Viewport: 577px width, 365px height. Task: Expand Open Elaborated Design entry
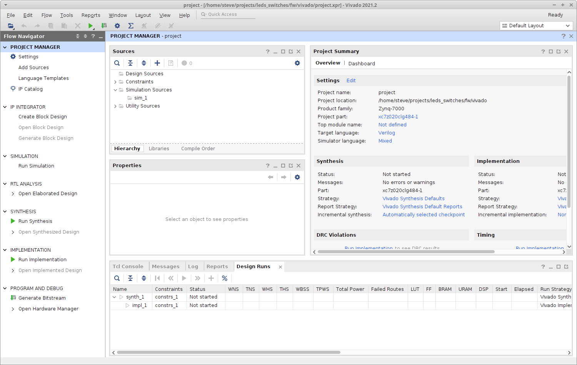click(x=13, y=194)
